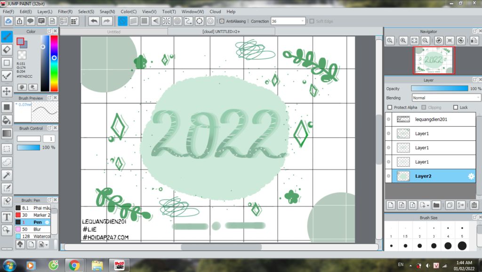Open Chrome from the taskbar

click(x=74, y=265)
